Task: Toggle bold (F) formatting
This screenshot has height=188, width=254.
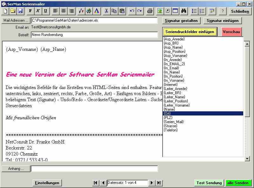Action: pyautogui.click(x=30, y=11)
